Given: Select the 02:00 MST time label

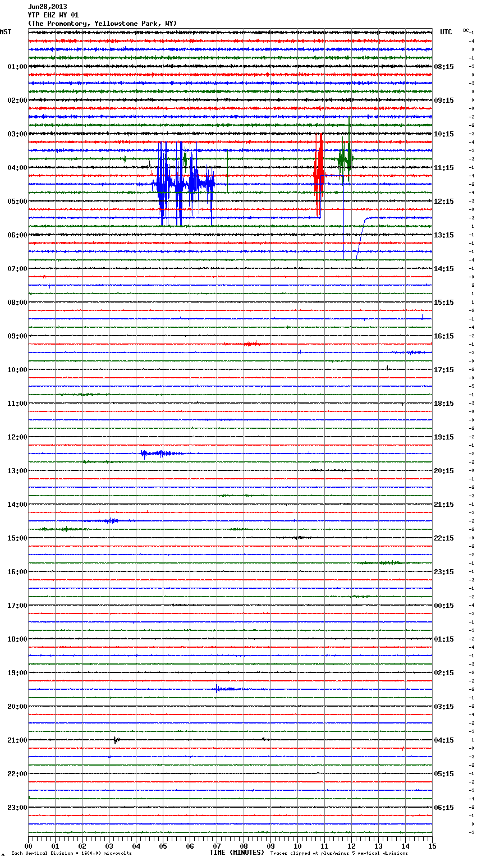Looking at the screenshot, I should point(17,100).
